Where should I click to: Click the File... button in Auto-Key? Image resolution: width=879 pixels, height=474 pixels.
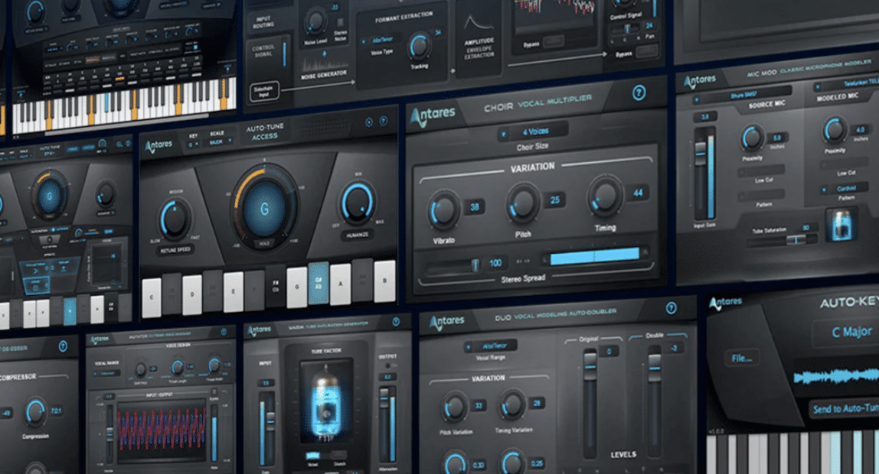coord(741,358)
